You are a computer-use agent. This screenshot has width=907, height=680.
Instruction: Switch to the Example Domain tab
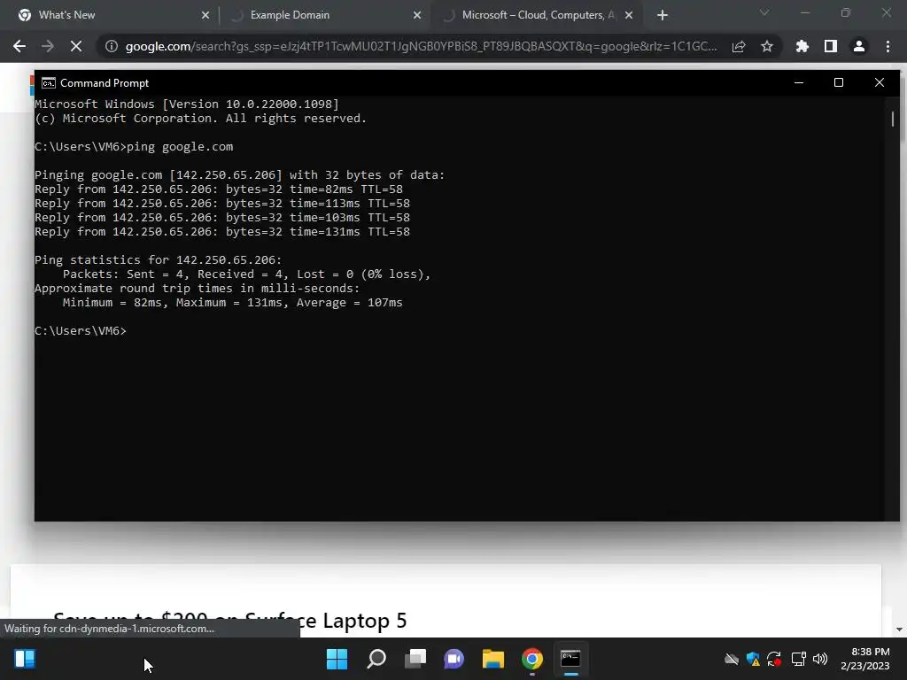(325, 15)
